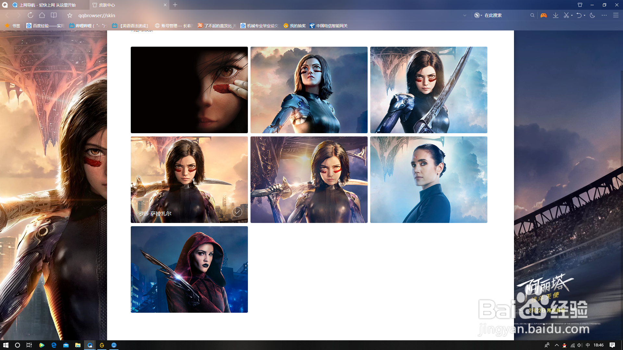Open the Sogou search engine selector dropdown
Screen dimensions: 623x350
point(478,15)
